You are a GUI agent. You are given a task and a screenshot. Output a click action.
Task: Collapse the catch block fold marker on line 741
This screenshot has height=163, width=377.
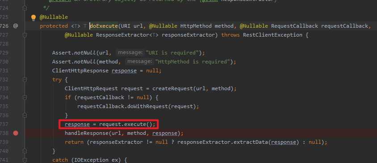(25, 160)
